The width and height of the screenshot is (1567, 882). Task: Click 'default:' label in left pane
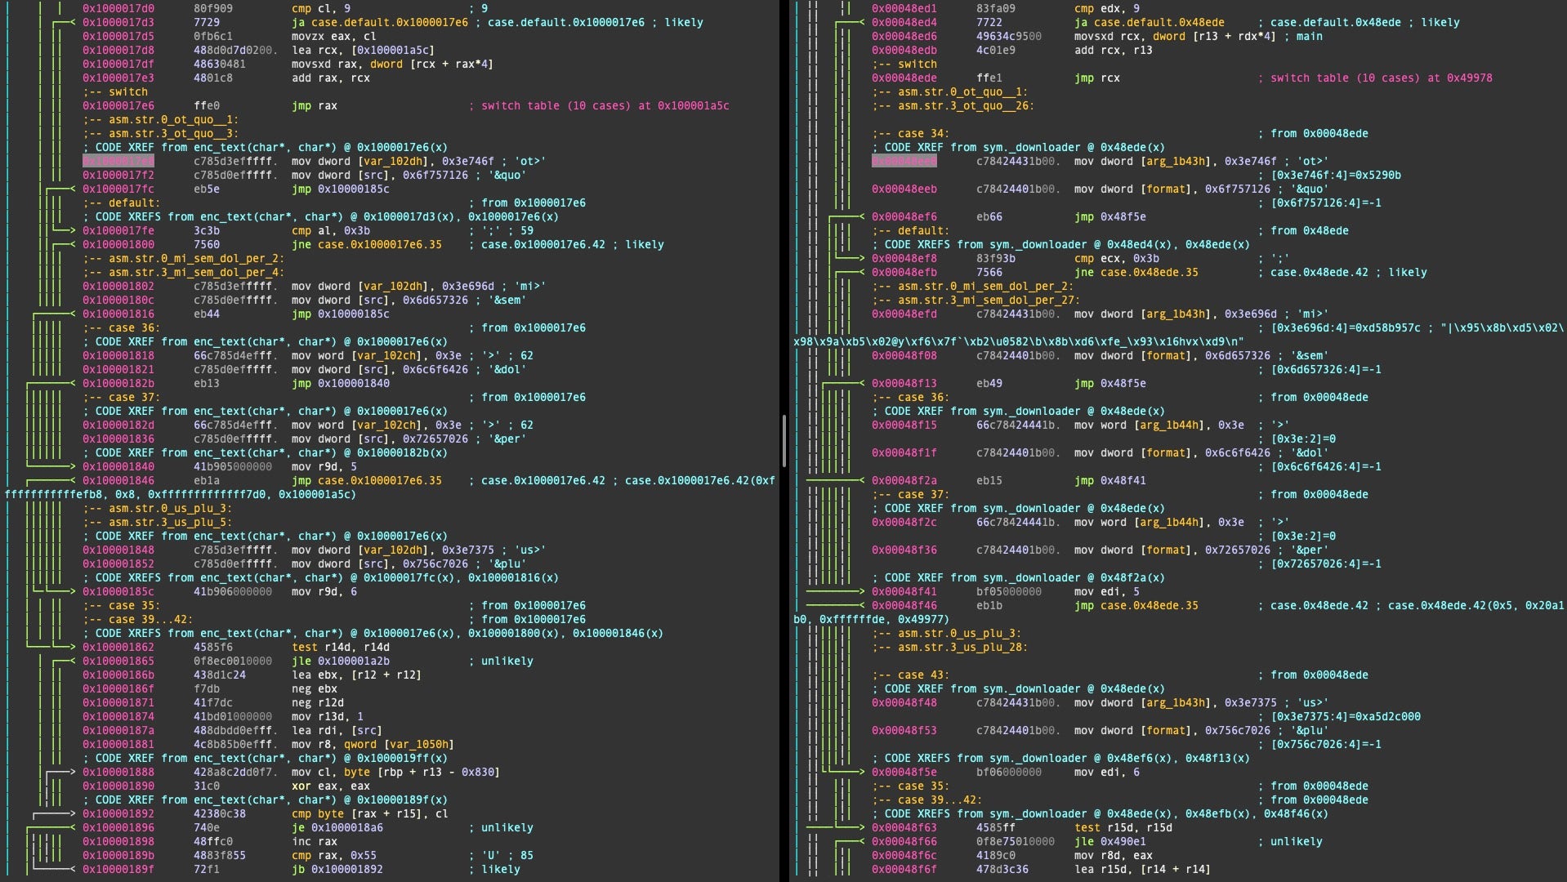[133, 203]
